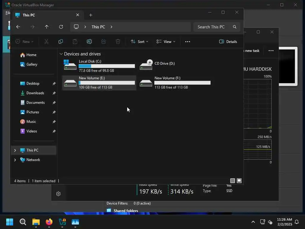Open the Windows Start menu
Image resolution: width=305 pixels, height=229 pixels.
[x=10, y=222]
